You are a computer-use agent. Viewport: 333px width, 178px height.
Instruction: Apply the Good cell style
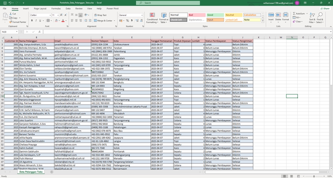215,15
